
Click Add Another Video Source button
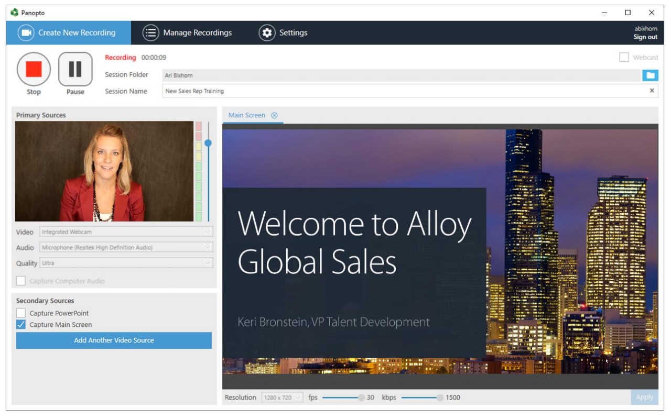114,340
